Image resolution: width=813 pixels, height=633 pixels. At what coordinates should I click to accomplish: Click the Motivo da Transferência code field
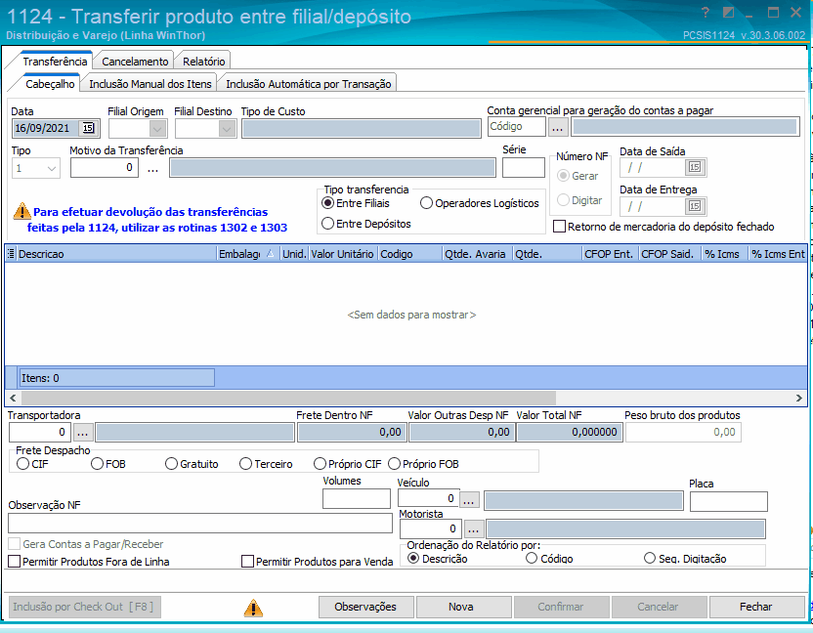pyautogui.click(x=105, y=168)
